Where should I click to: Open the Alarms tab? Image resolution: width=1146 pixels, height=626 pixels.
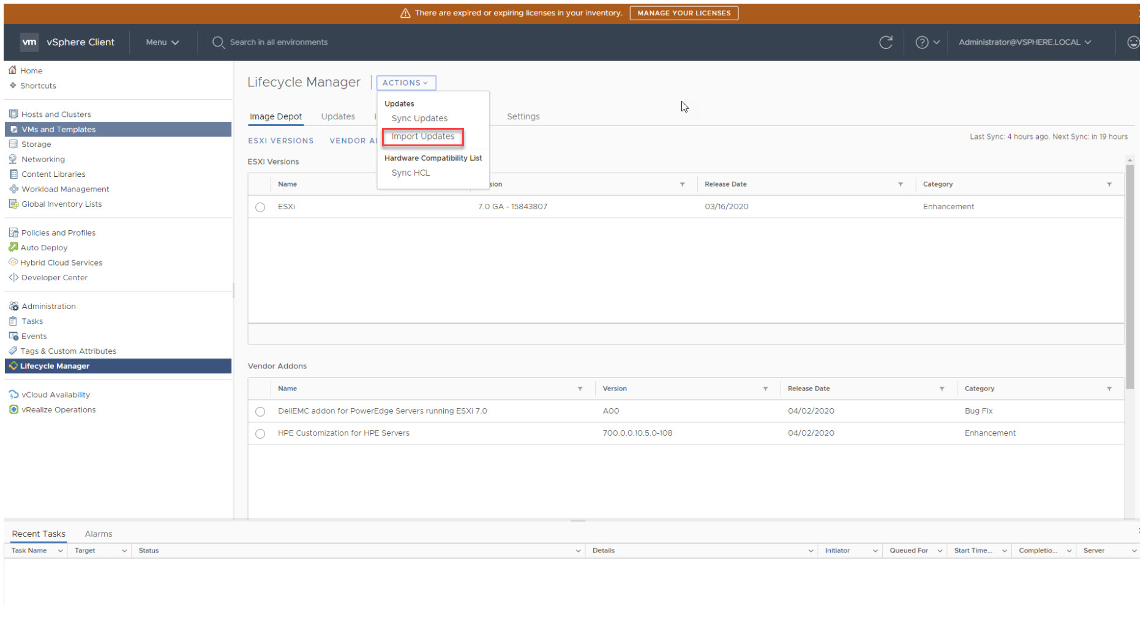tap(99, 534)
